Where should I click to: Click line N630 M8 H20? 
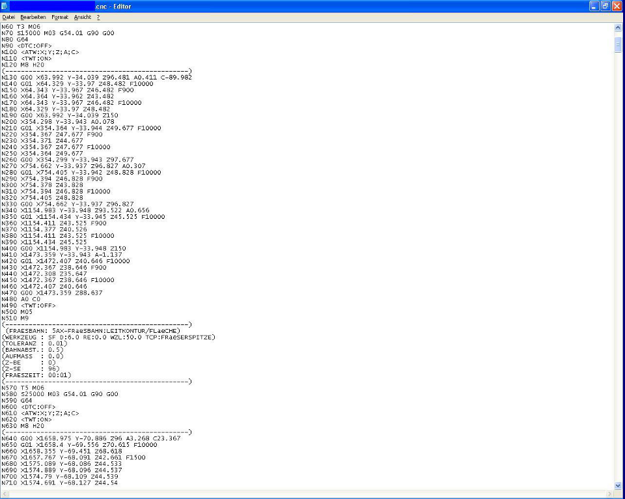coord(23,426)
